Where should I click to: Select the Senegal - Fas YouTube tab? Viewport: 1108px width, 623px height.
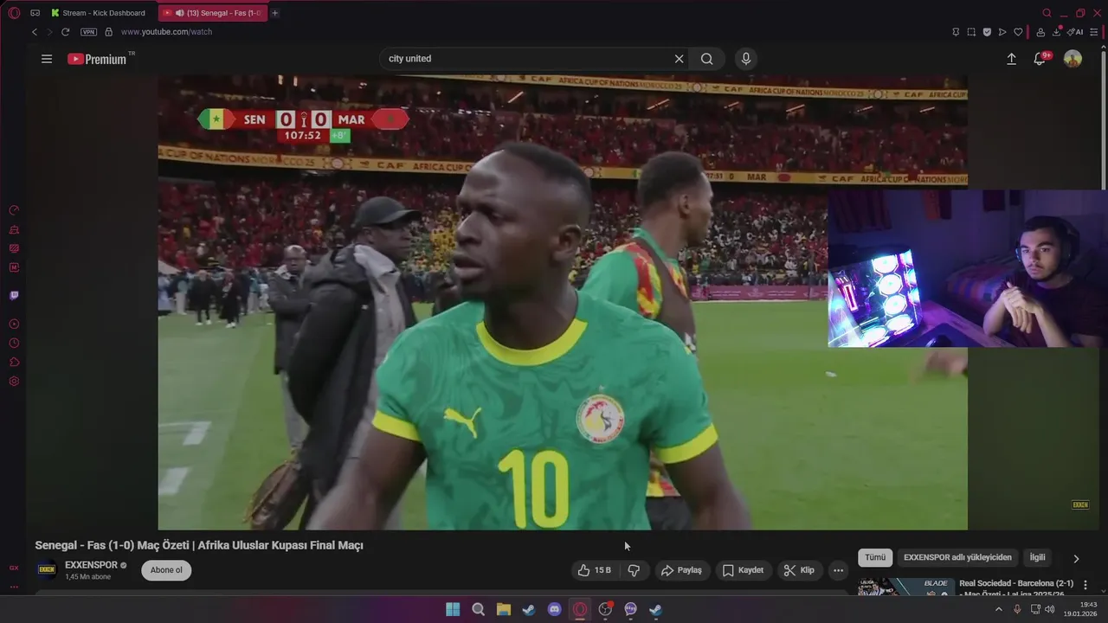click(213, 13)
